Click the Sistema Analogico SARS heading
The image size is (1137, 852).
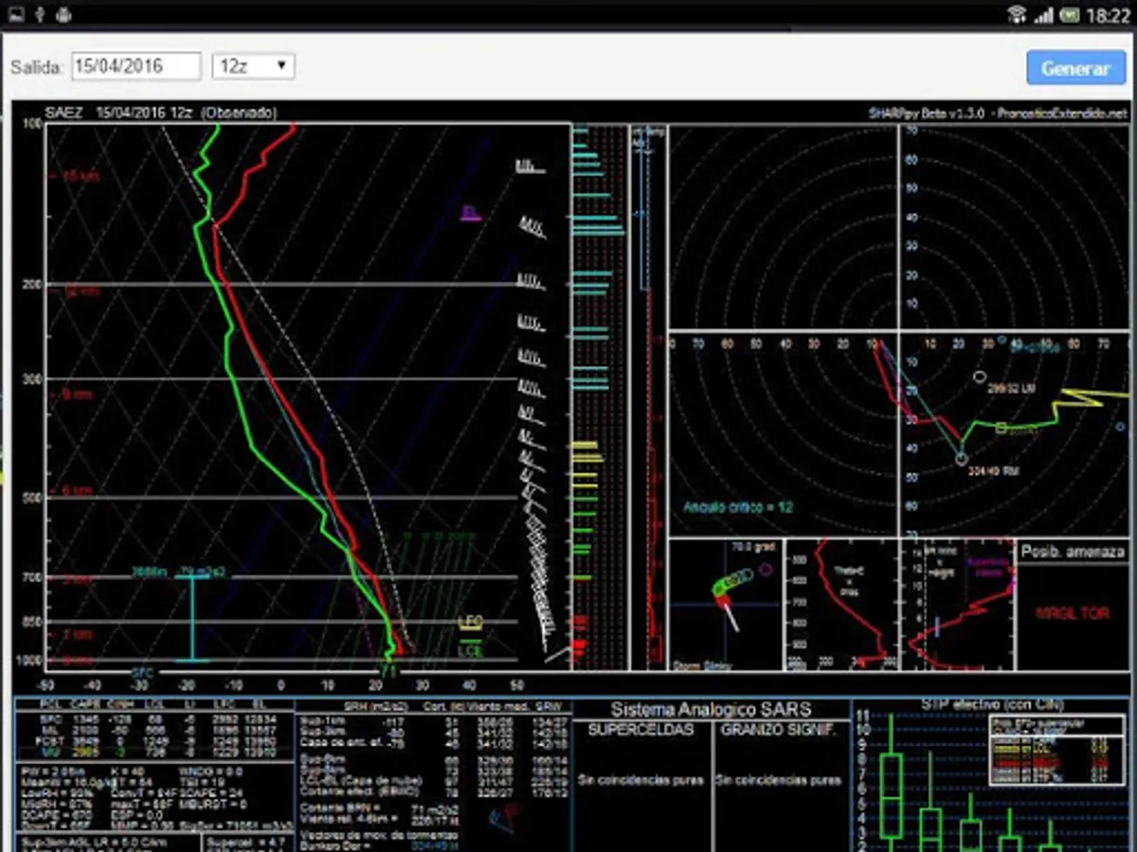coord(712,709)
